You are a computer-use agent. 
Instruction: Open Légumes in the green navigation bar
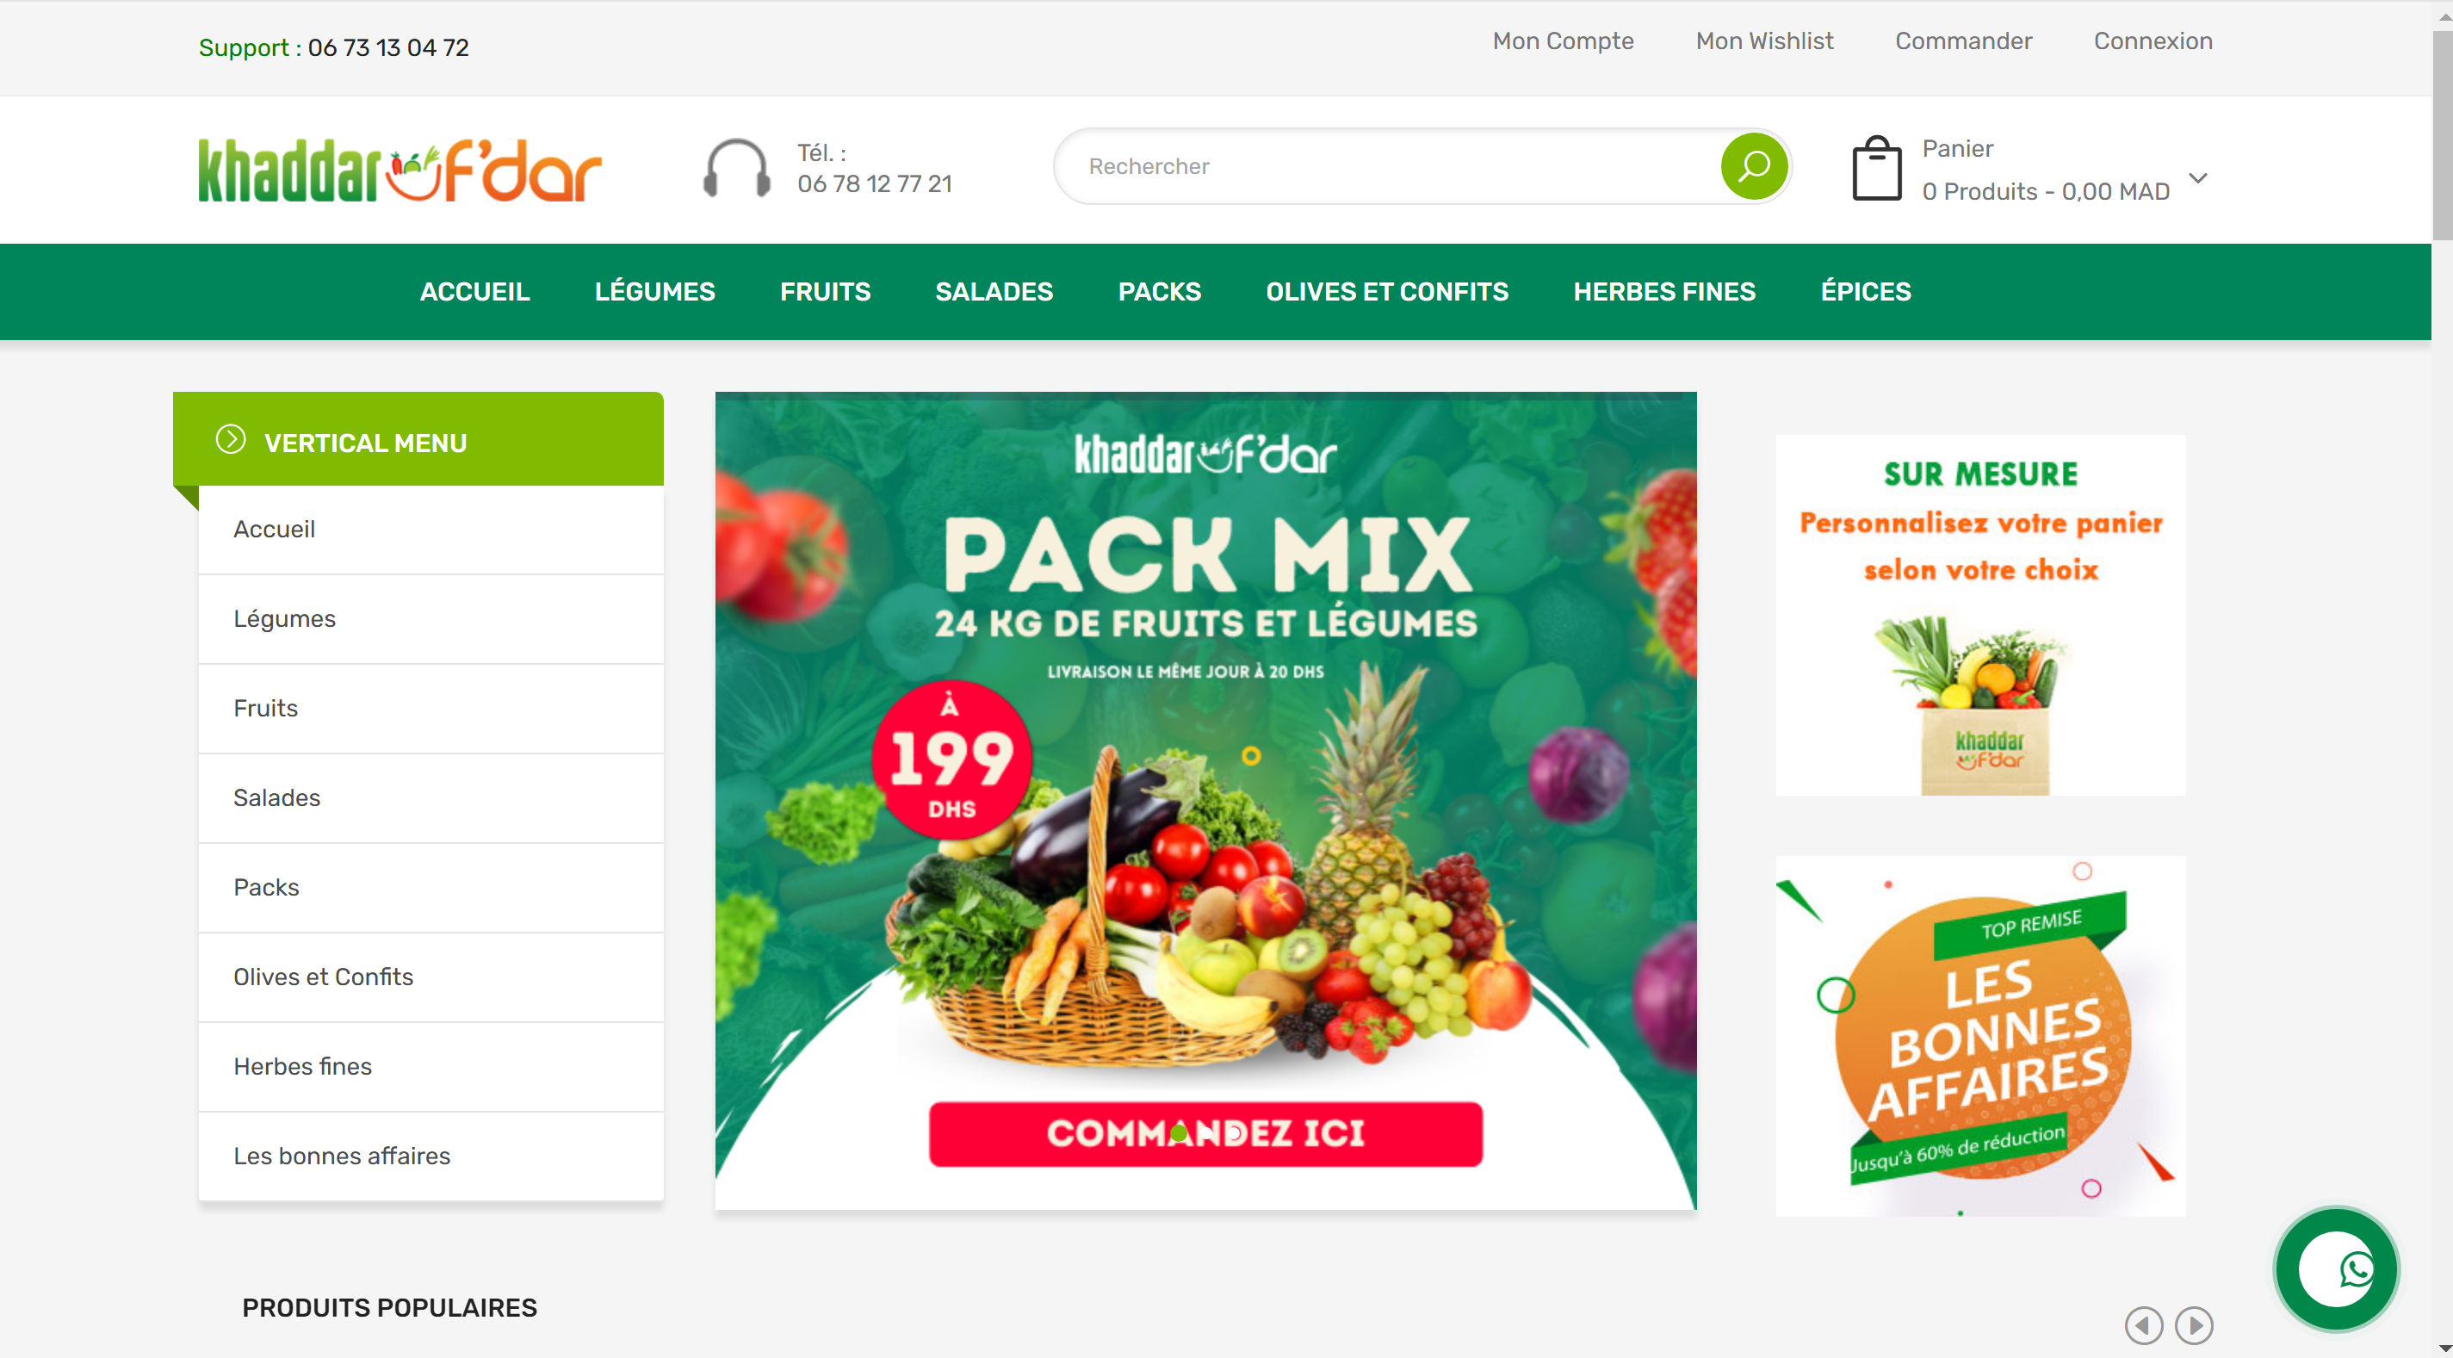654,291
